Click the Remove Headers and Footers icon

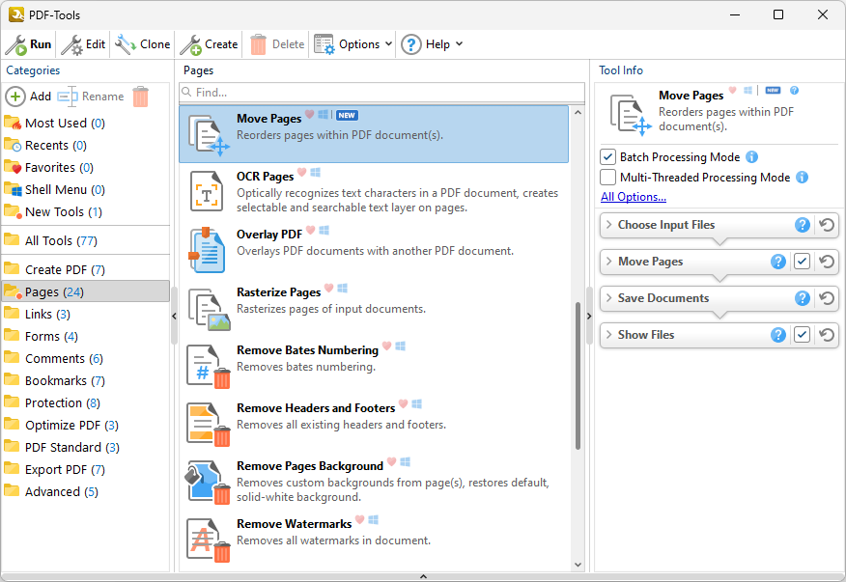coord(206,422)
